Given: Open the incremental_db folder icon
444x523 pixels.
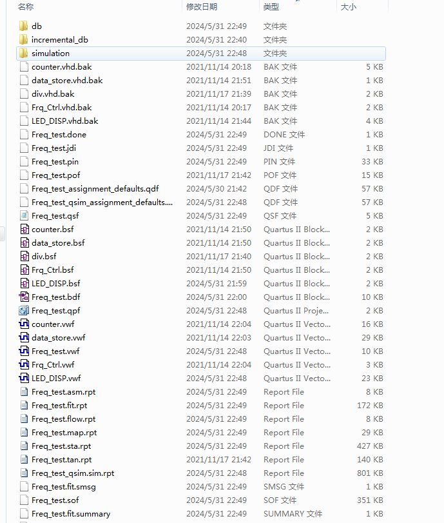Looking at the screenshot, I should (x=24, y=40).
